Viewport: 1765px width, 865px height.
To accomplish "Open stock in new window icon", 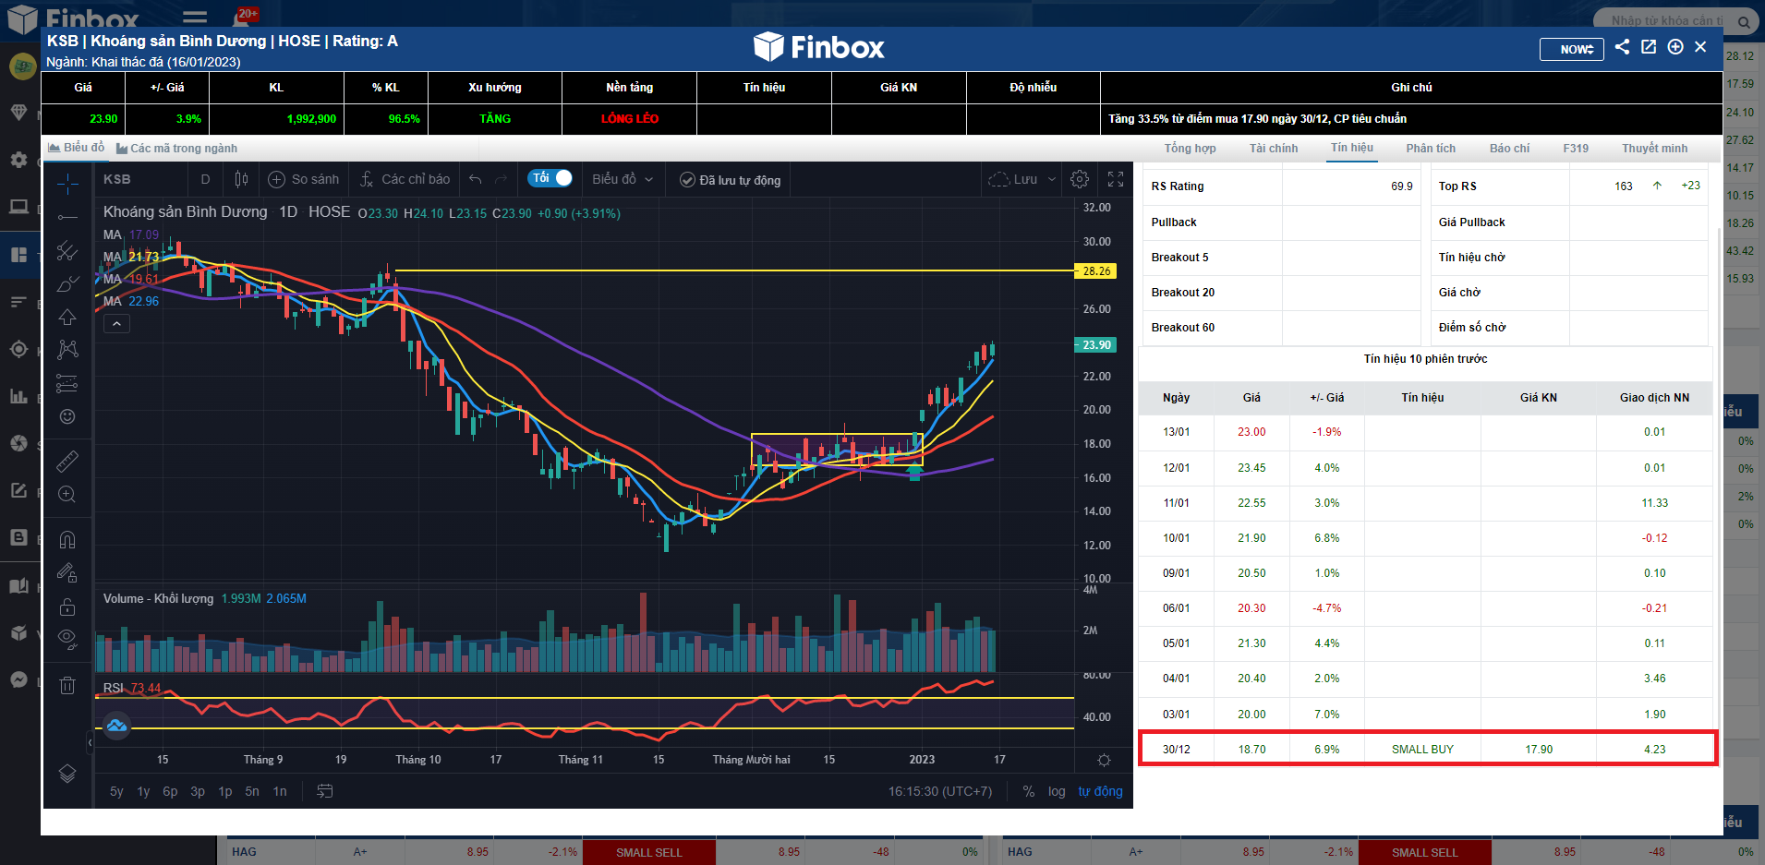I will click(x=1649, y=47).
